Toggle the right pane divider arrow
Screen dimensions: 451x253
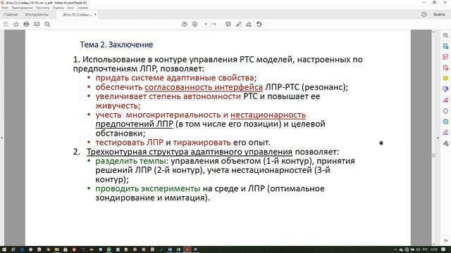pos(438,138)
